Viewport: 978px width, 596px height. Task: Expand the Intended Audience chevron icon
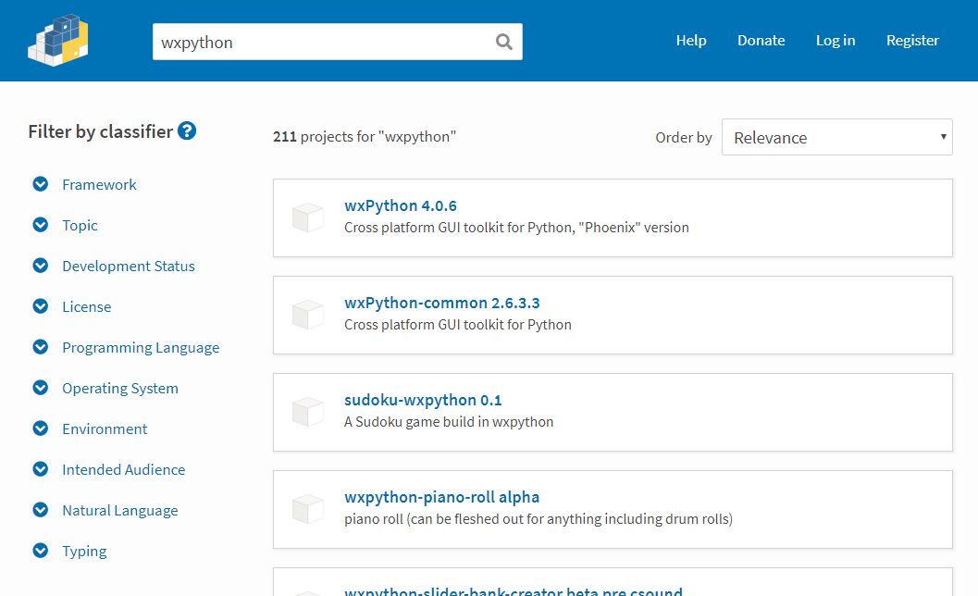[x=41, y=468]
